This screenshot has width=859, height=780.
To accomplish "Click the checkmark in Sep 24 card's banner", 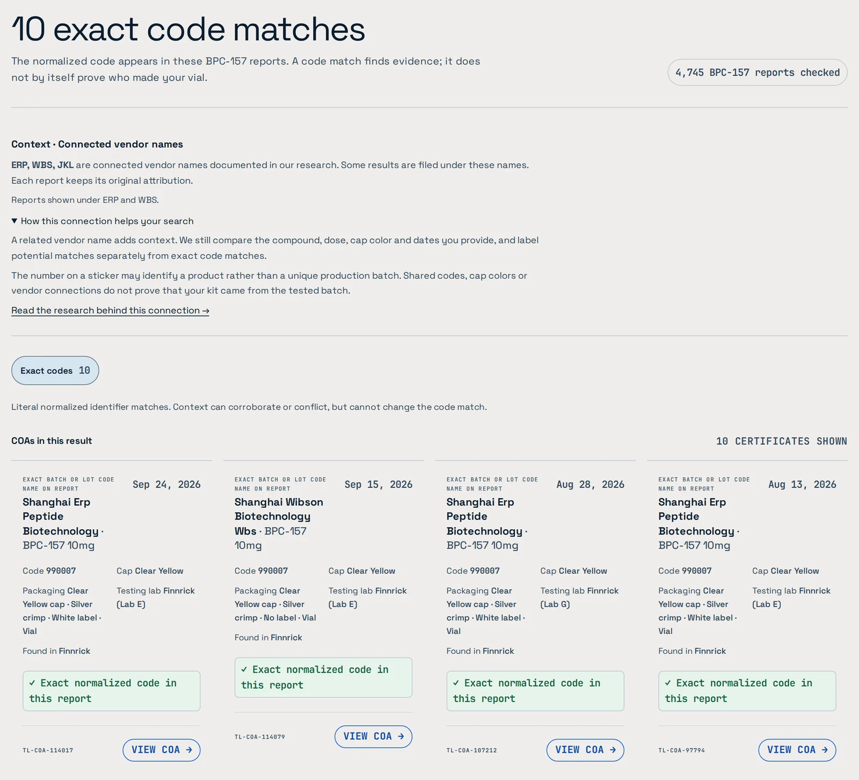I will click(32, 683).
